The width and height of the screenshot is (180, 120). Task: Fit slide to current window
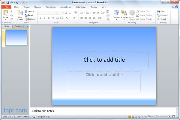click(x=174, y=116)
